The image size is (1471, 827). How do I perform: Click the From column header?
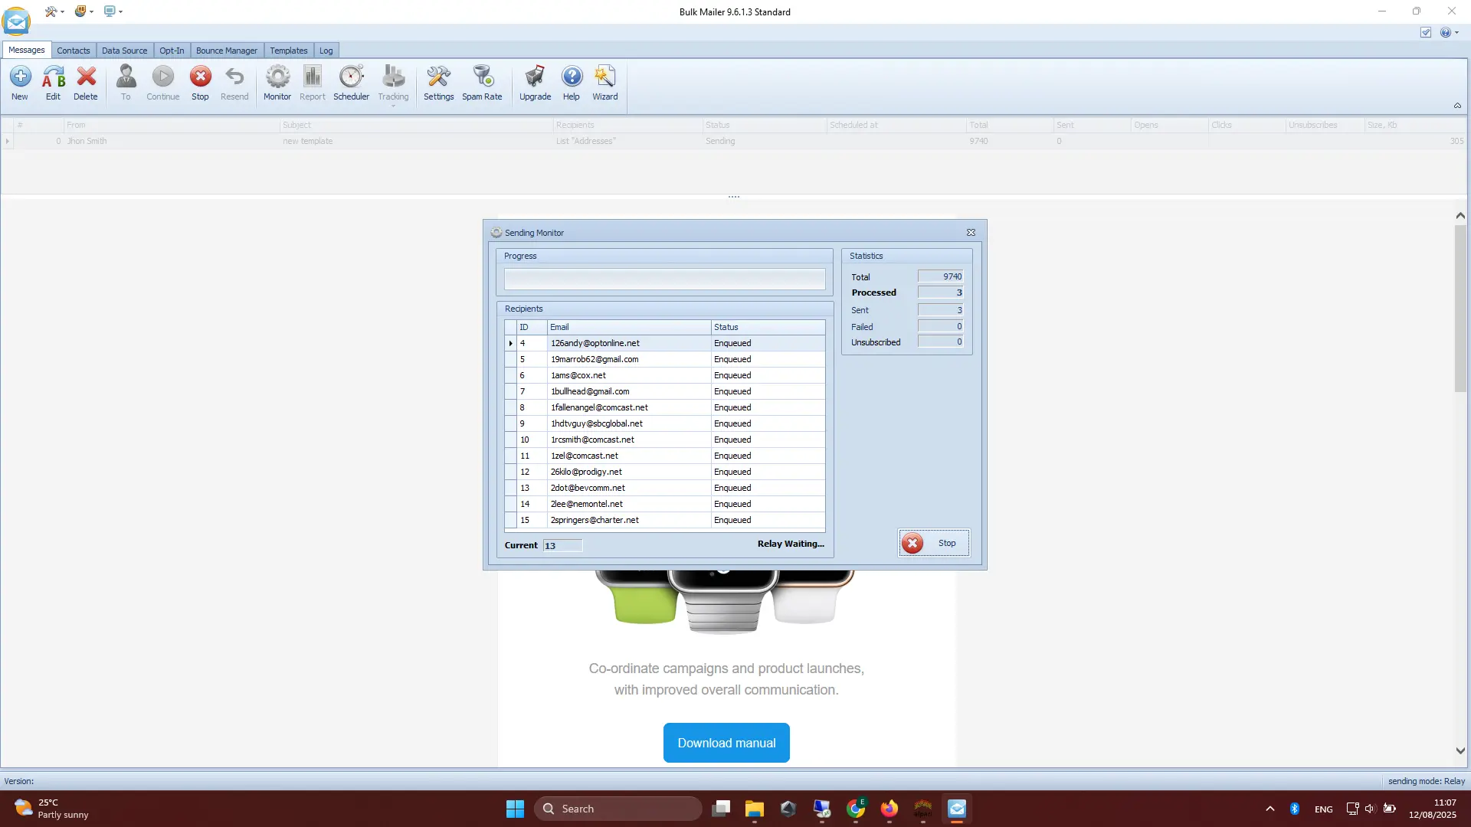[171, 125]
